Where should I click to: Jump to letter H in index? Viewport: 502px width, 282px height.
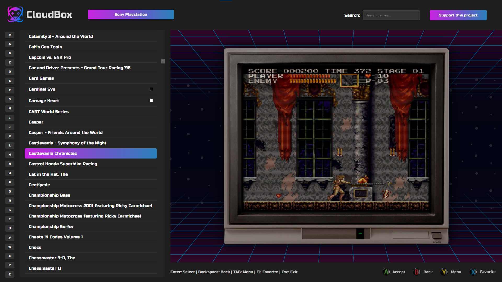point(10,108)
